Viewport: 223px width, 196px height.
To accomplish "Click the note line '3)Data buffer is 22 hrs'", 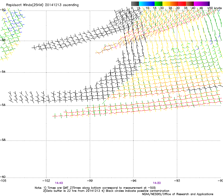I will pos(106,191).
